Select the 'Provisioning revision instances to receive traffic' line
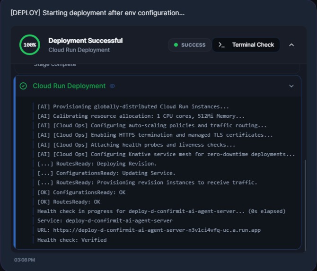Image resolution: width=317 pixels, height=271 pixels. point(147,183)
